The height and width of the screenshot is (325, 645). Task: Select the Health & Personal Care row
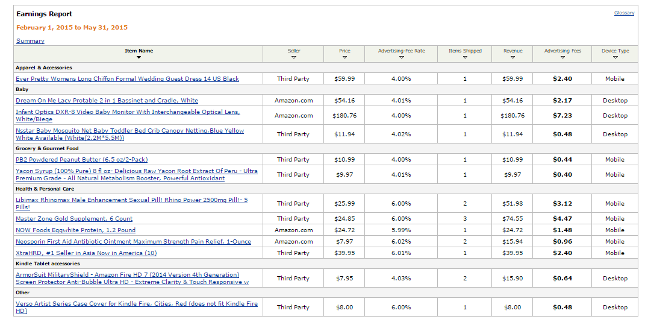pyautogui.click(x=326, y=189)
